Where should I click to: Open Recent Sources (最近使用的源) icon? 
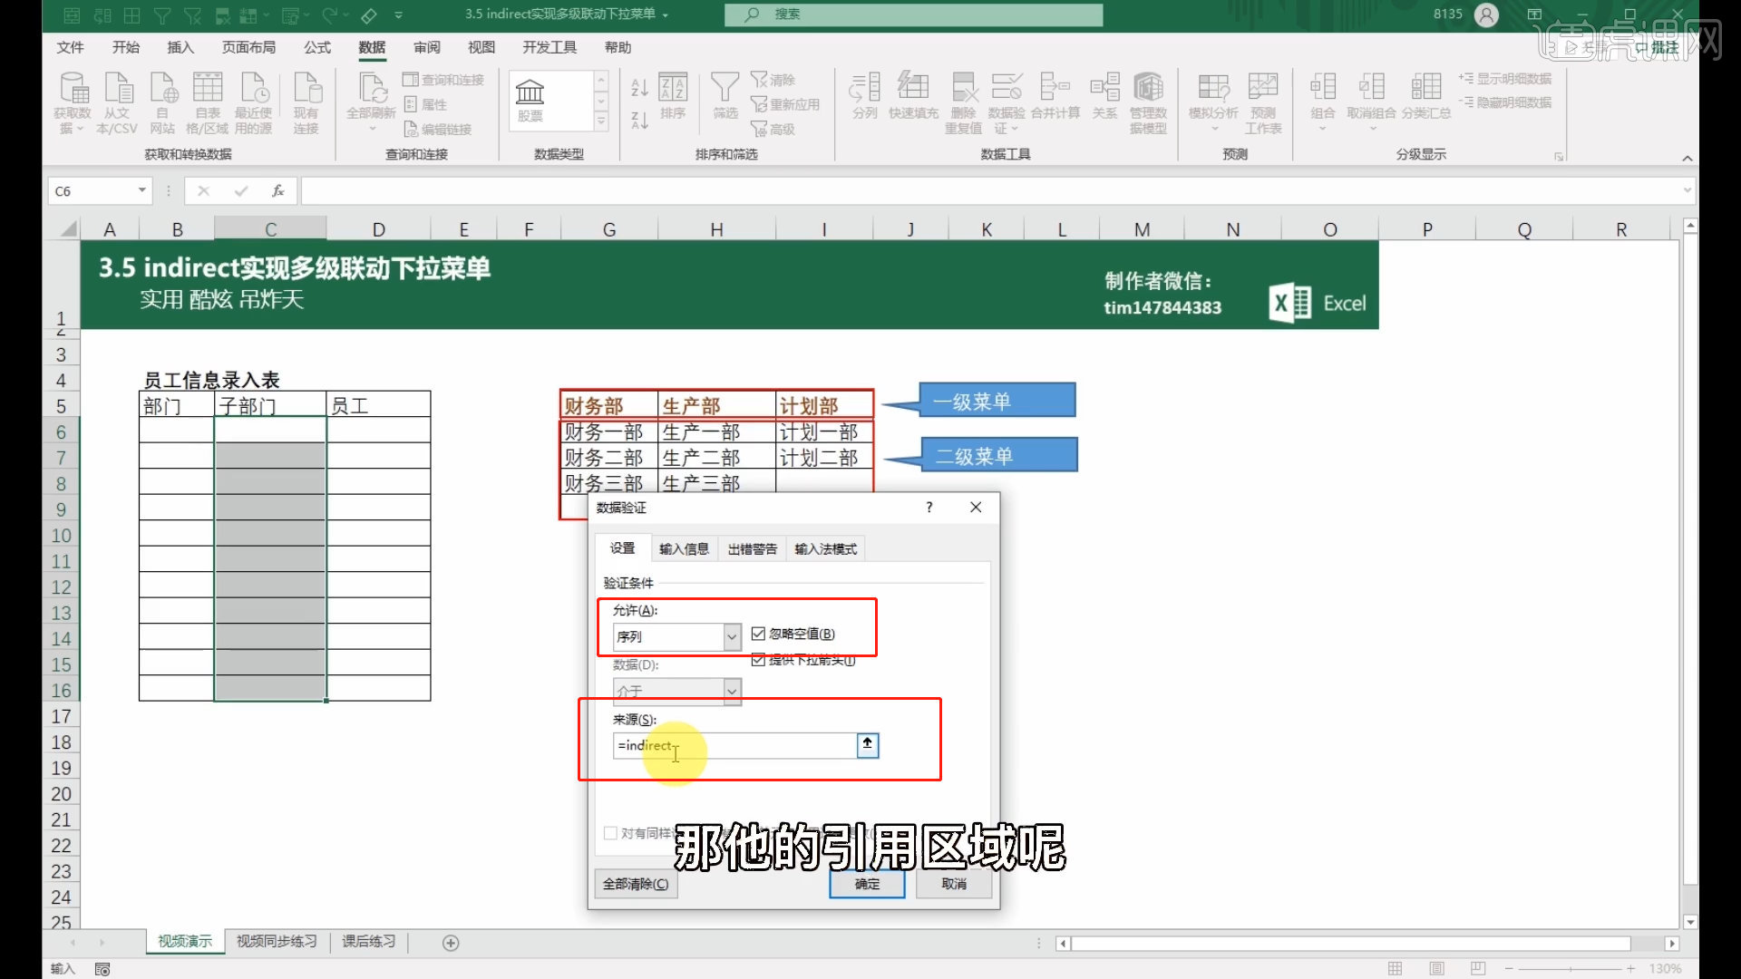254,102
